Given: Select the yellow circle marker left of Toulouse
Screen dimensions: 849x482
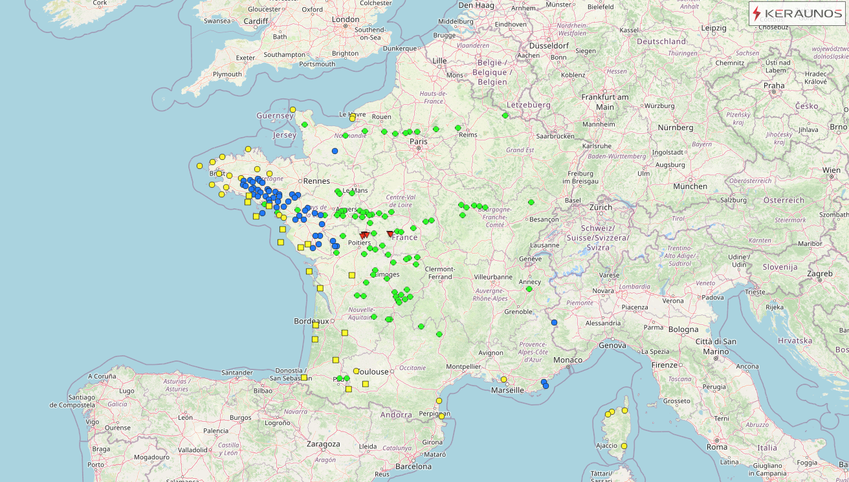Looking at the screenshot, I should [356, 371].
